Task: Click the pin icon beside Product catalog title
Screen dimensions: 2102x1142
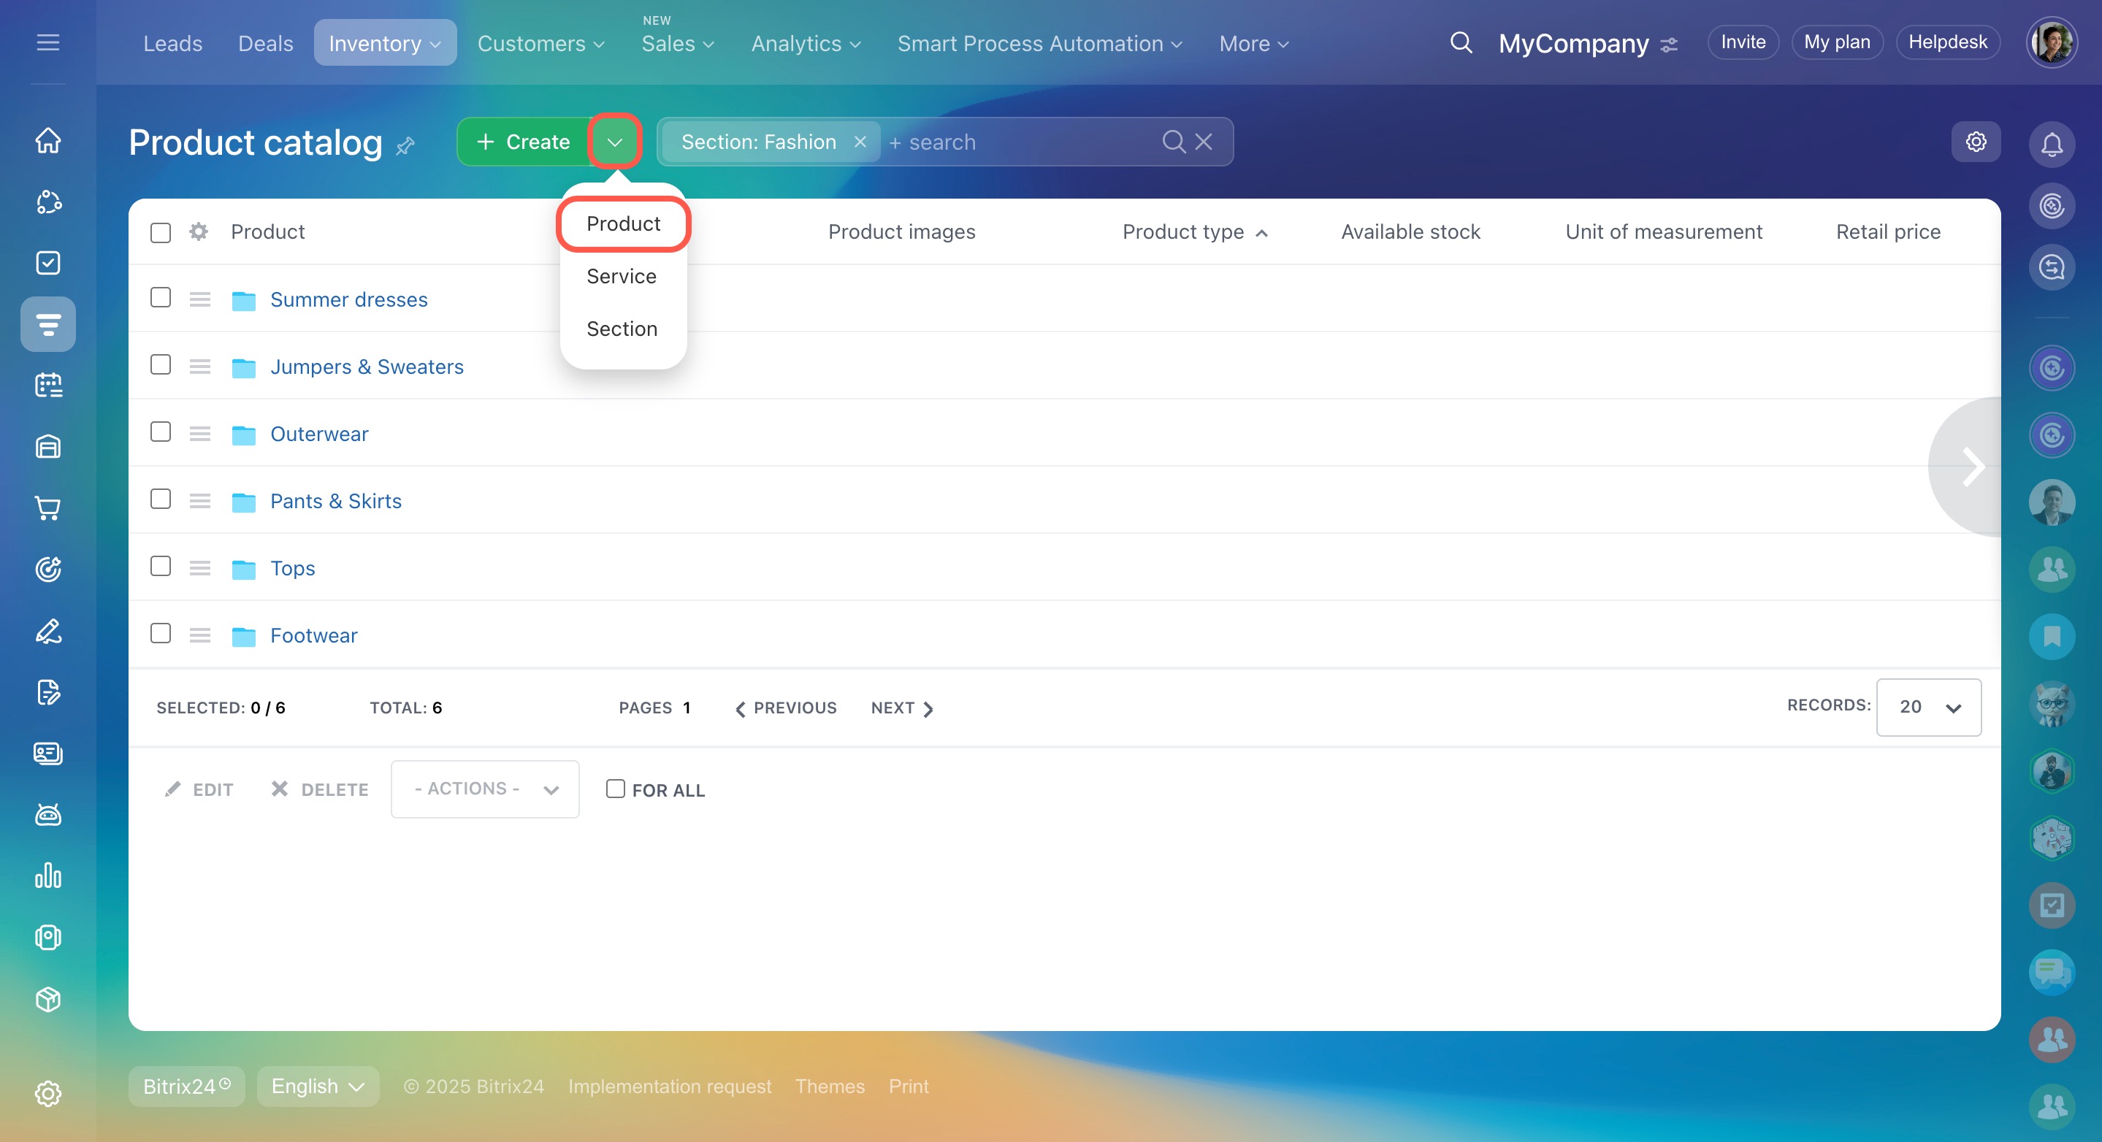Action: (405, 146)
